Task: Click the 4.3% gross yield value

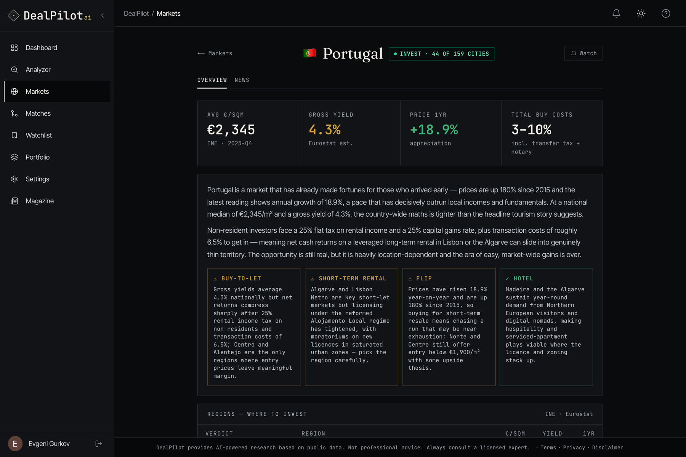Action: click(325, 130)
